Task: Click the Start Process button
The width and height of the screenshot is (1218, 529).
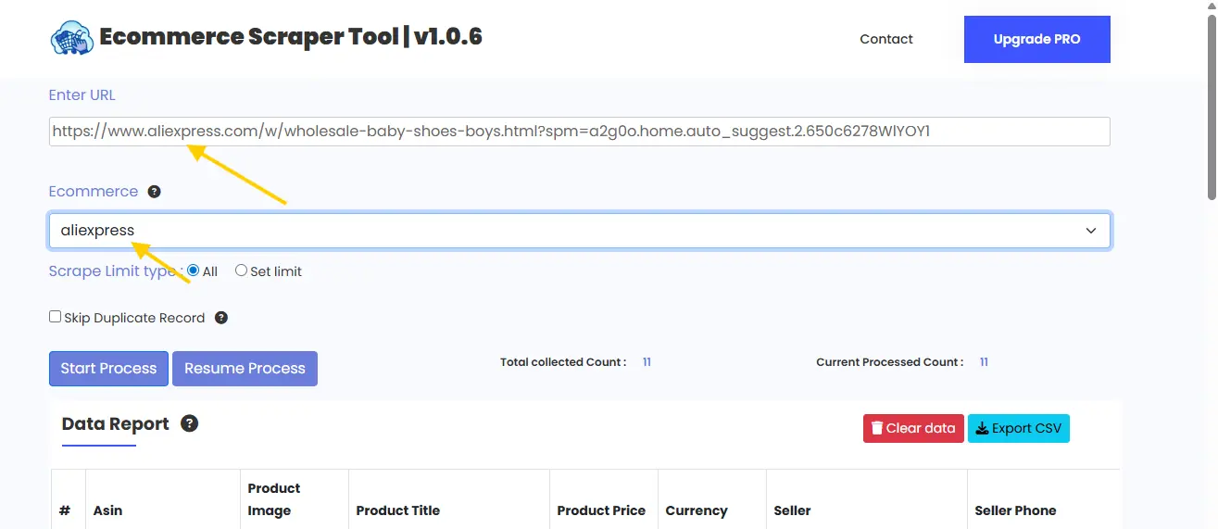Action: (x=108, y=369)
